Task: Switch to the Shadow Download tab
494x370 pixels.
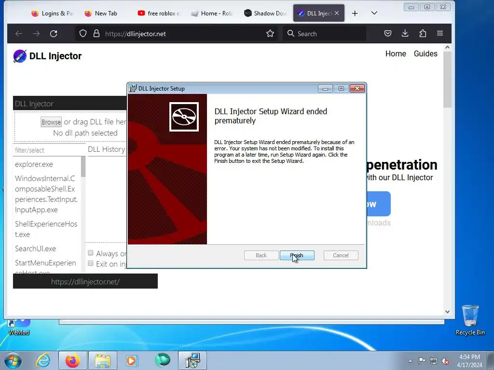Action: coord(265,13)
